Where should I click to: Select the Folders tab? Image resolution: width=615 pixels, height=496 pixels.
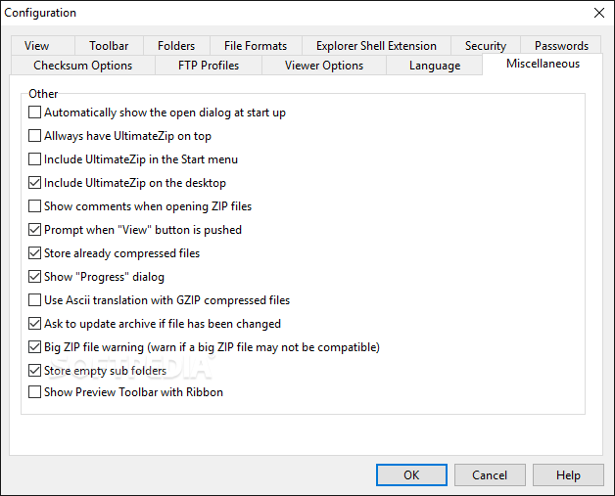176,46
